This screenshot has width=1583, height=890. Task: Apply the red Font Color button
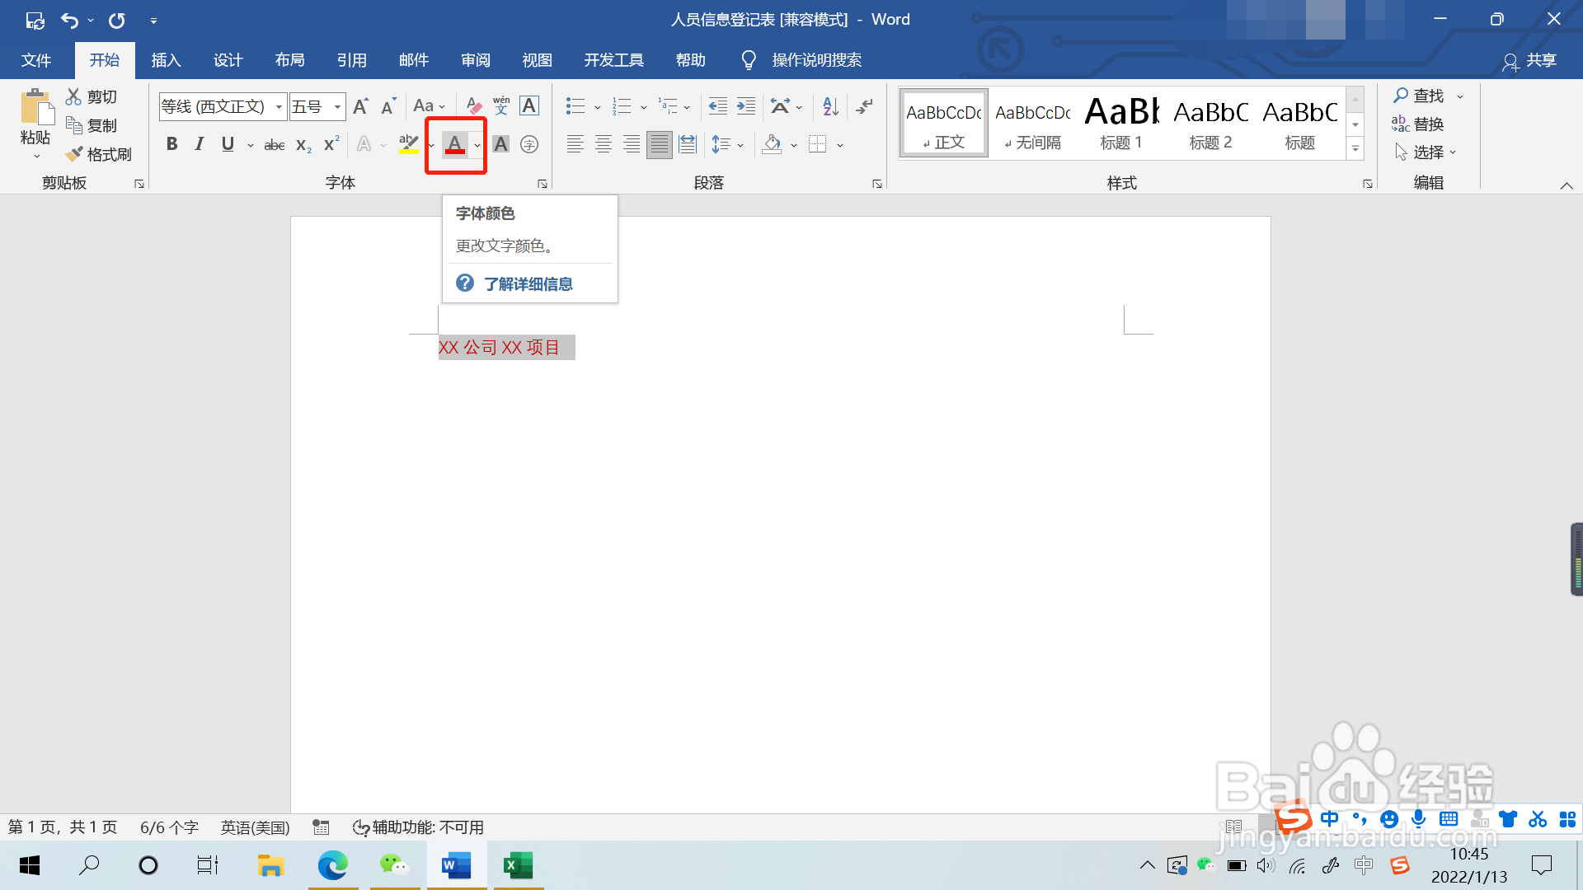(455, 144)
